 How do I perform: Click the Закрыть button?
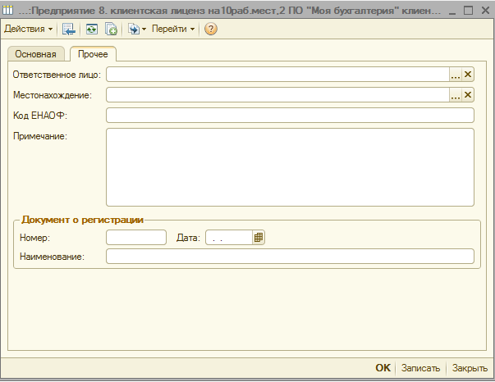click(470, 368)
